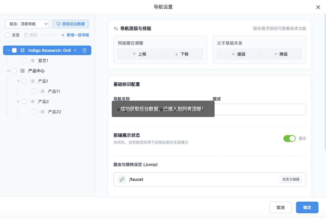The width and height of the screenshot is (326, 218).
Task: Collapse the 产品中心 tree node
Action: coord(8,71)
